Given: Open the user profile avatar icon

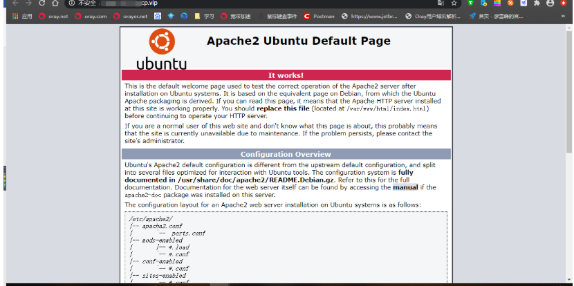Looking at the screenshot, I should pos(550,3).
